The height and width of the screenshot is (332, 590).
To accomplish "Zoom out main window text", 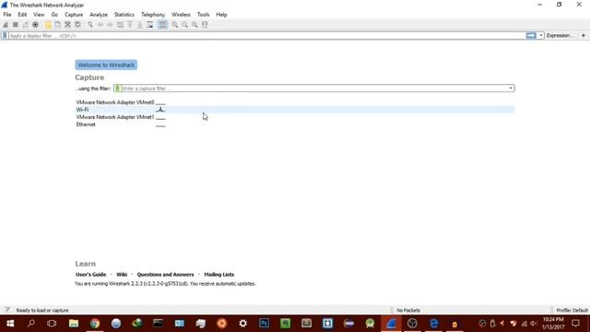I will pos(184,25).
